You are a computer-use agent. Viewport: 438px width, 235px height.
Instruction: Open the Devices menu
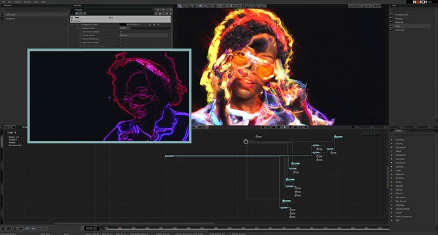pos(27,2)
